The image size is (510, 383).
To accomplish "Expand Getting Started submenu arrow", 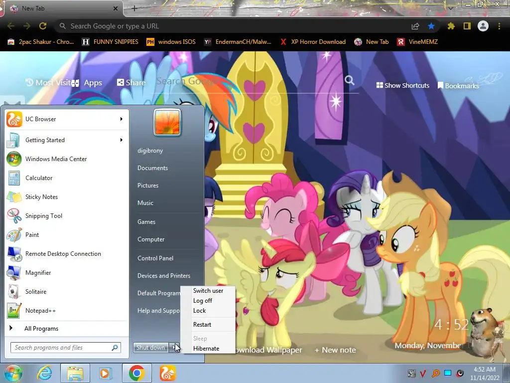I will tap(122, 140).
